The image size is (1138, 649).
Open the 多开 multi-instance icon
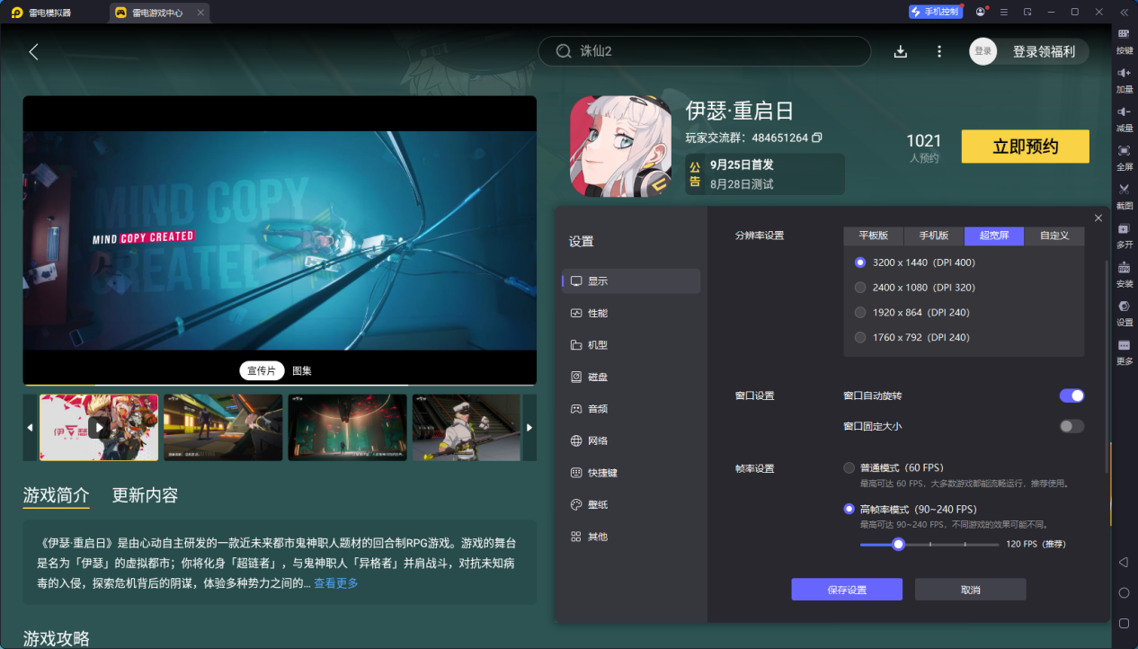click(x=1124, y=229)
